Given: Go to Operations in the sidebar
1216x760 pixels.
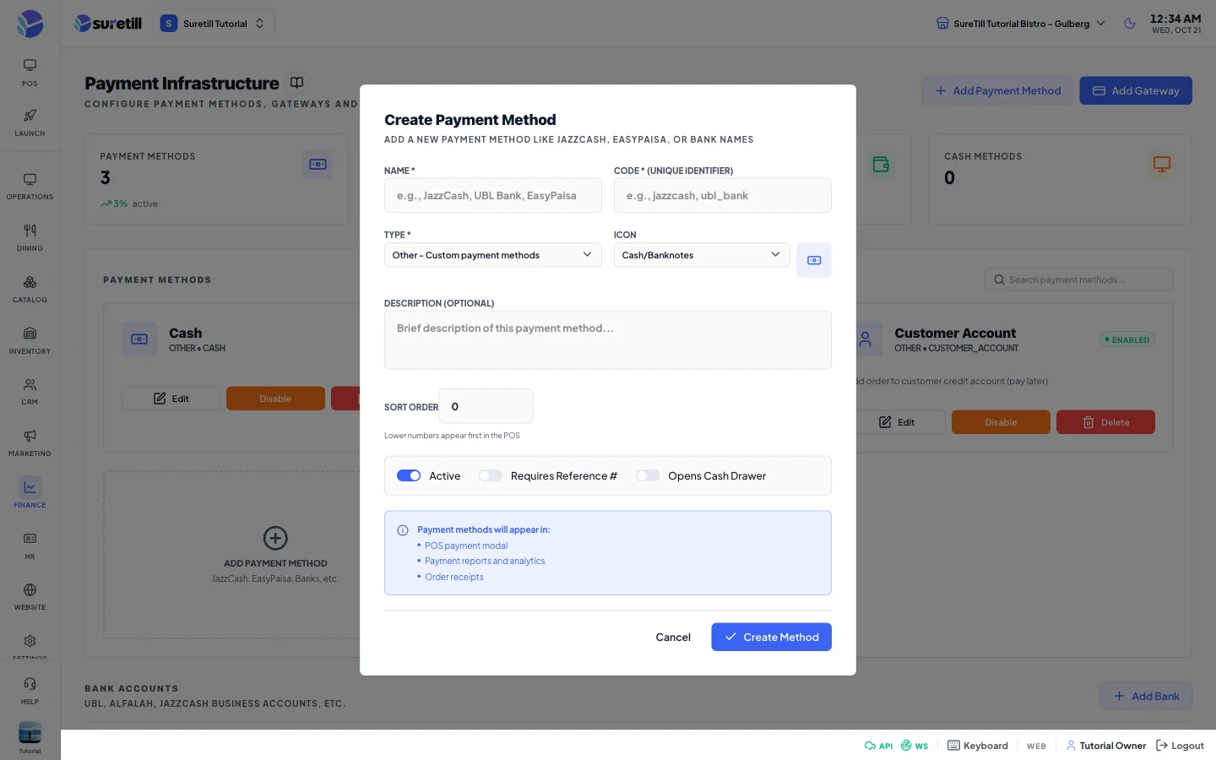Looking at the screenshot, I should [30, 187].
